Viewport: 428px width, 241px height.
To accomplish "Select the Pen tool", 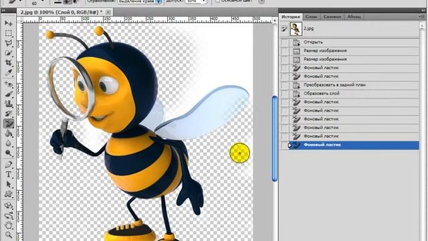I will coord(9,165).
